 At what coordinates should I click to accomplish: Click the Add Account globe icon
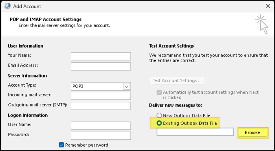(x=7, y=6)
